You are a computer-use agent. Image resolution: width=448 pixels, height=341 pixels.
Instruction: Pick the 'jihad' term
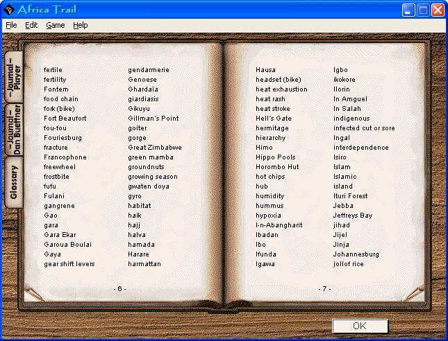coord(342,225)
